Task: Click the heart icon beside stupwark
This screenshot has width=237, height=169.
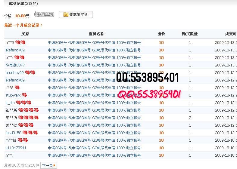Action: (x=24, y=95)
